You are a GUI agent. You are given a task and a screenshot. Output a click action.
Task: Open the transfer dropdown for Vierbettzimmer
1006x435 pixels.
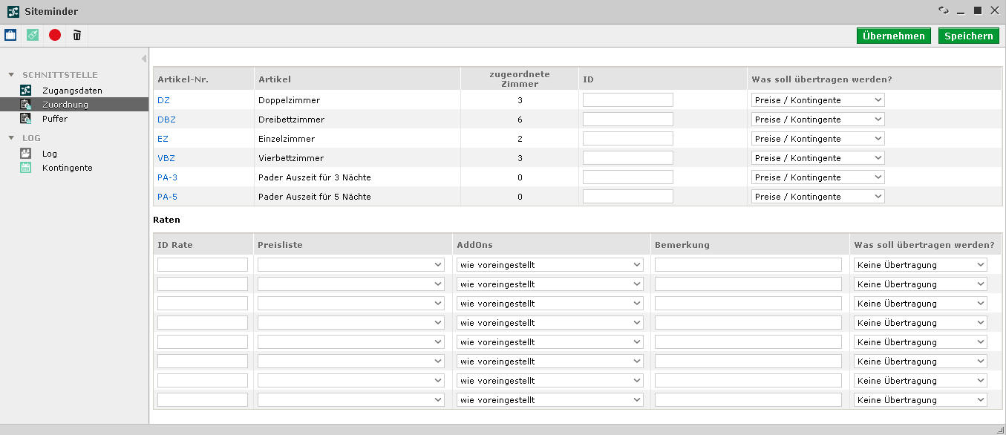tap(818, 158)
